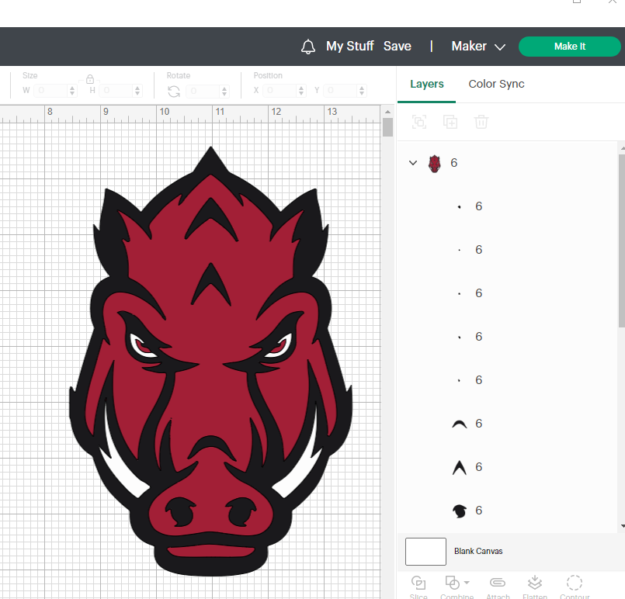
Task: Adjust the rotate stepper arrows
Action: point(224,92)
